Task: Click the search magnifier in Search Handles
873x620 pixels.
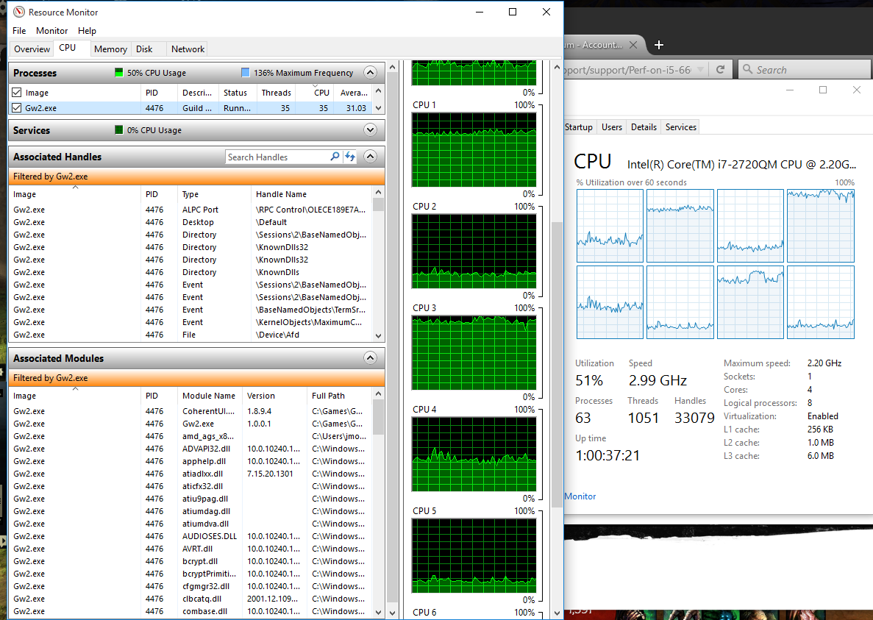Action: pyautogui.click(x=335, y=157)
